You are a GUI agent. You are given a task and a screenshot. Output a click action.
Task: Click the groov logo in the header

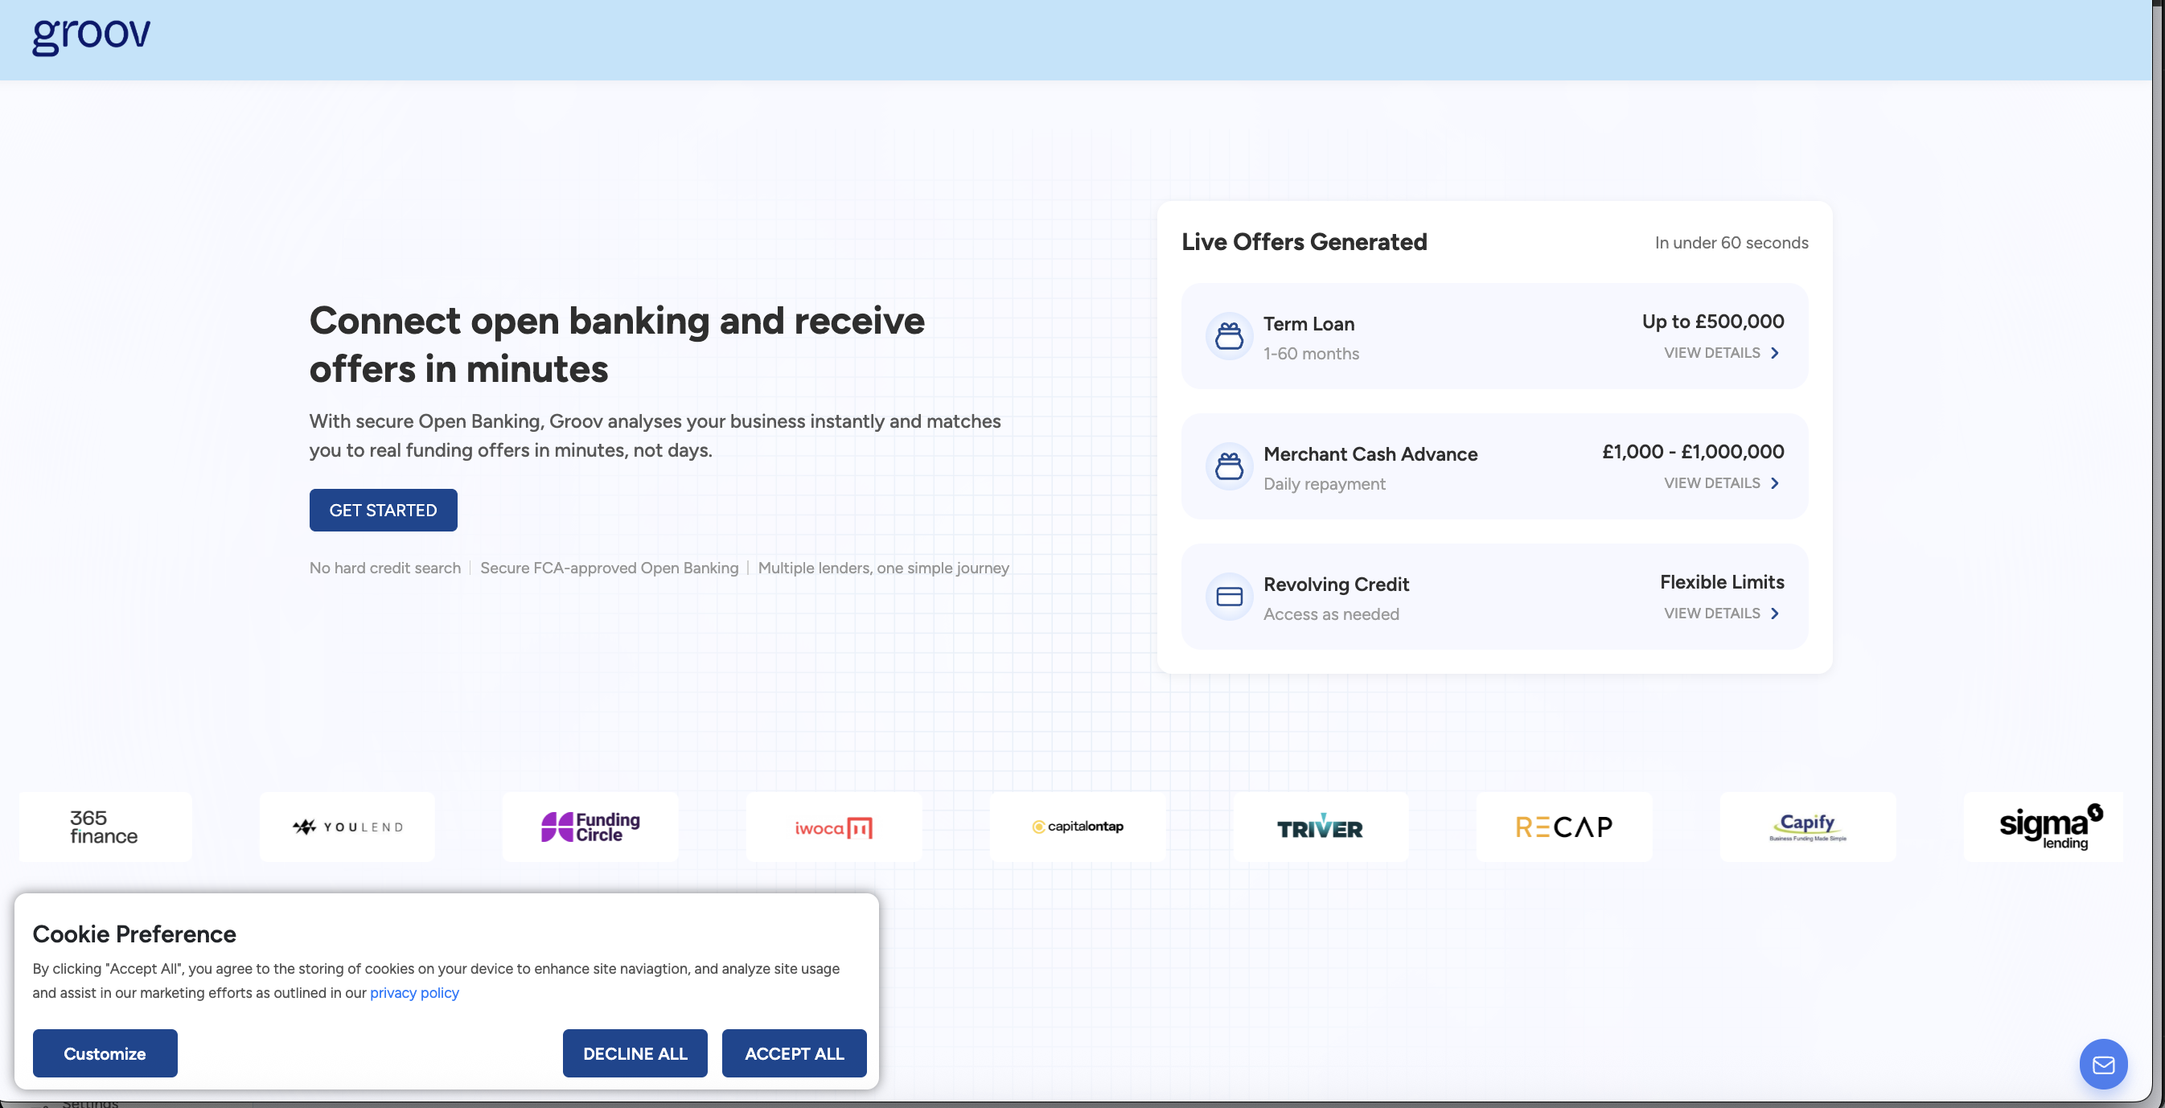91,35
